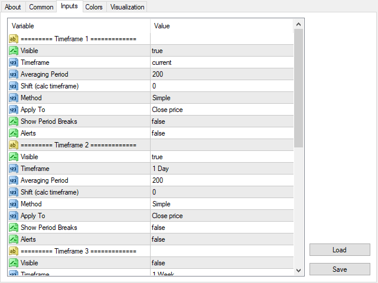
Task: Toggle Alerts value 'false' for Timeframe 2
Action: (222, 239)
